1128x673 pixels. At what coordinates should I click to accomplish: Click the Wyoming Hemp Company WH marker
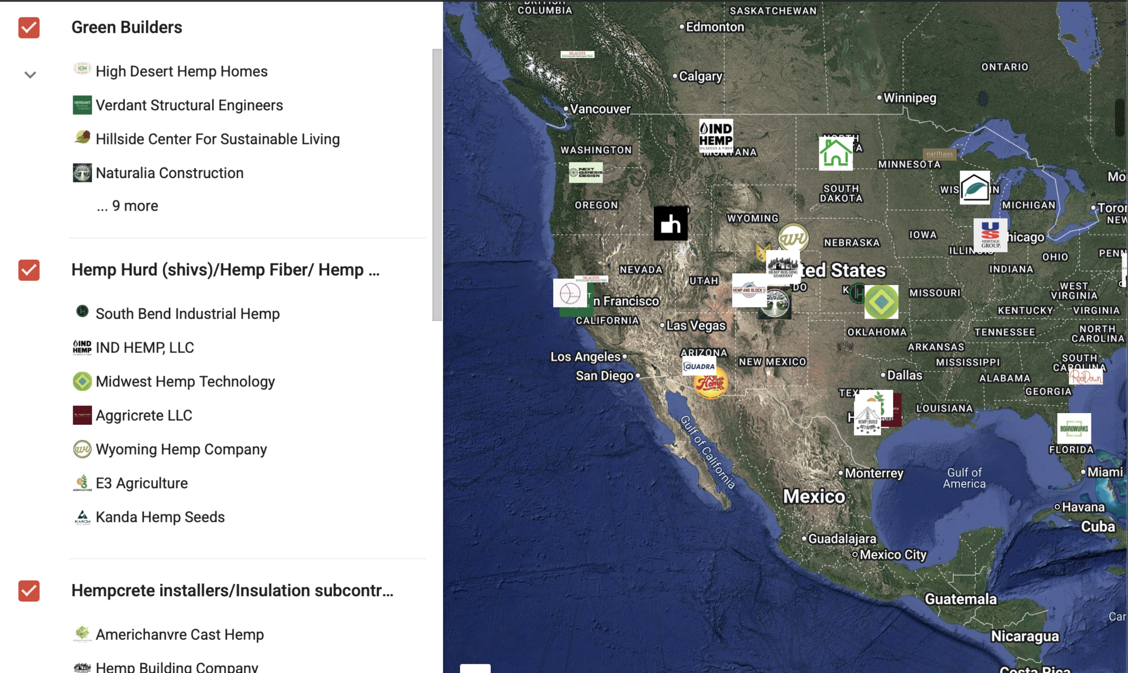[x=793, y=237]
